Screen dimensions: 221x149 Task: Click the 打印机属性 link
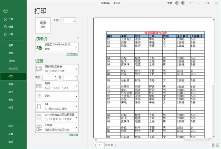tap(72, 54)
